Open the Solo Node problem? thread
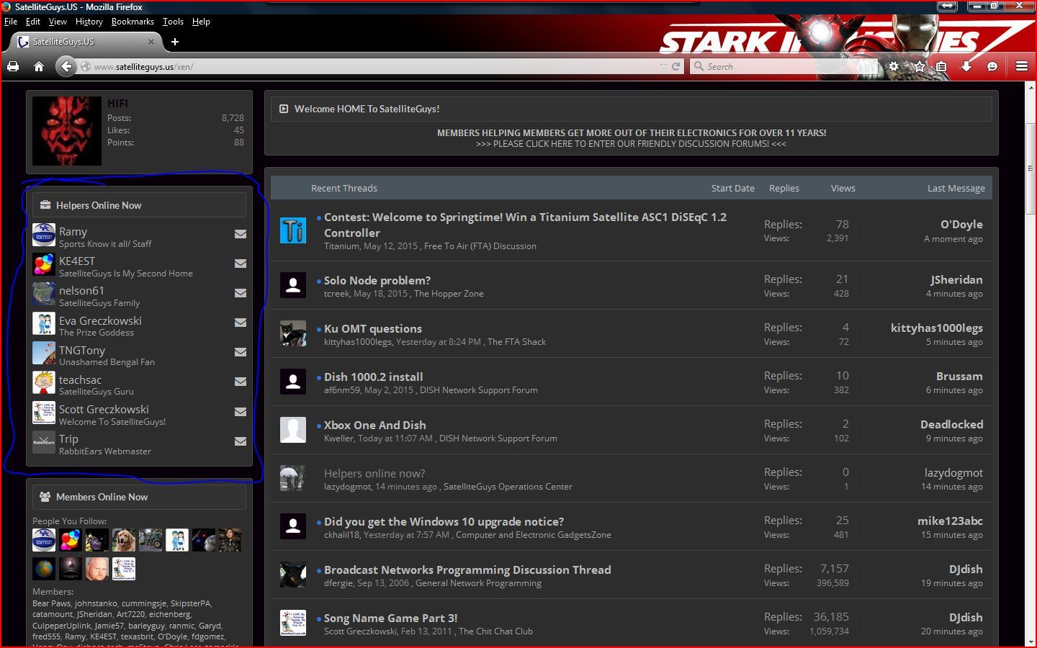The height and width of the screenshot is (648, 1037). 377,280
